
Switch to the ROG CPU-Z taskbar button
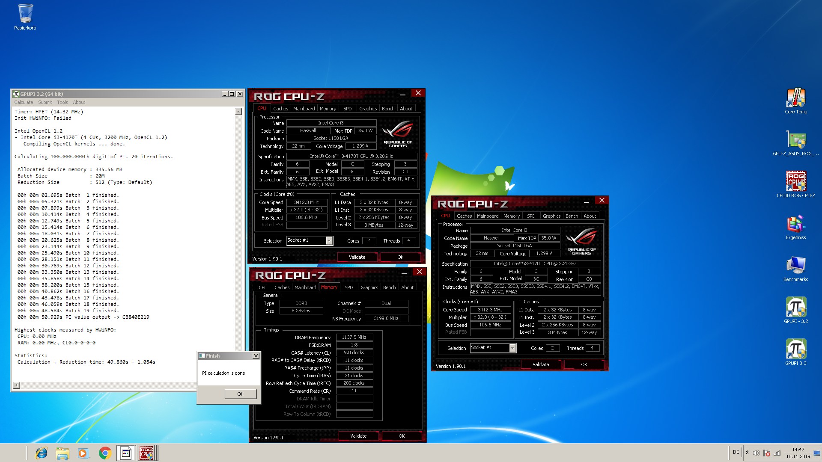148,453
